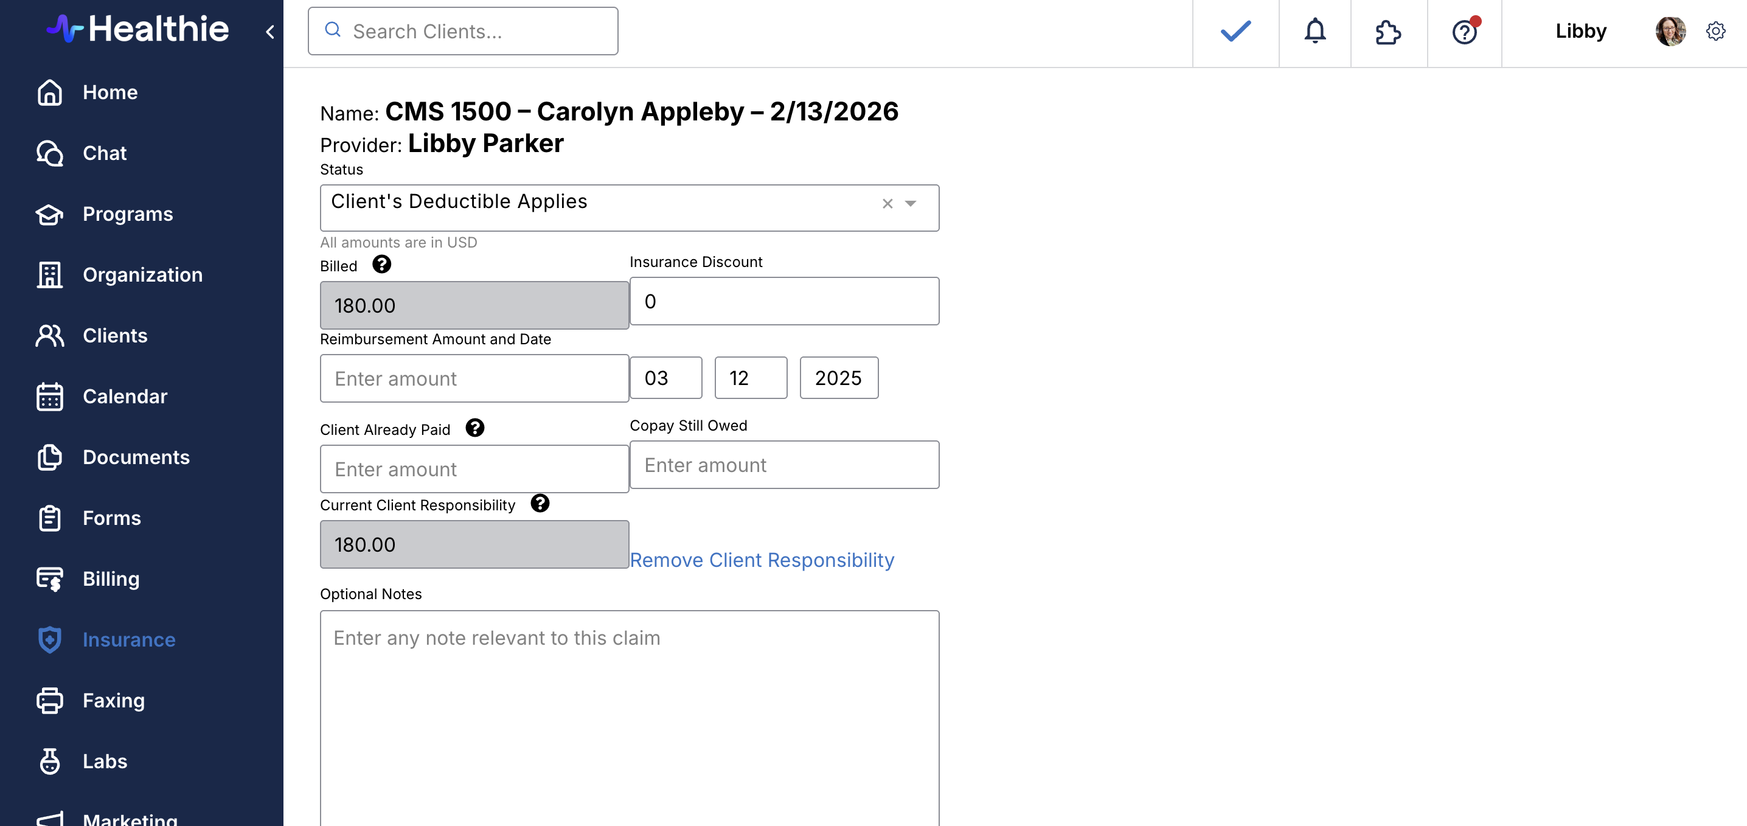The image size is (1747, 826).
Task: Click Client Already Paid help icon
Action: 474,428
